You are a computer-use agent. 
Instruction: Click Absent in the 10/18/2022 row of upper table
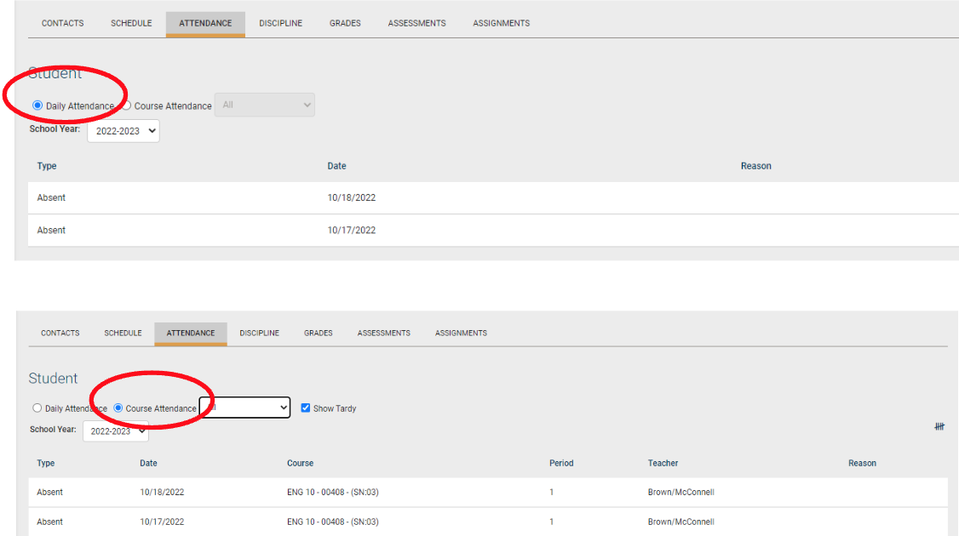[51, 198]
